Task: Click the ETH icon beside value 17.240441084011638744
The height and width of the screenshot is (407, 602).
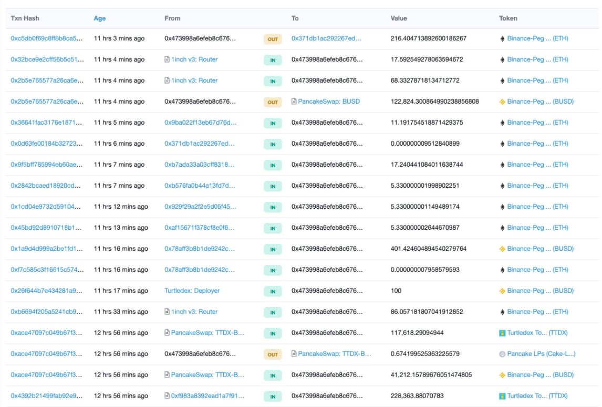Action: tap(502, 165)
